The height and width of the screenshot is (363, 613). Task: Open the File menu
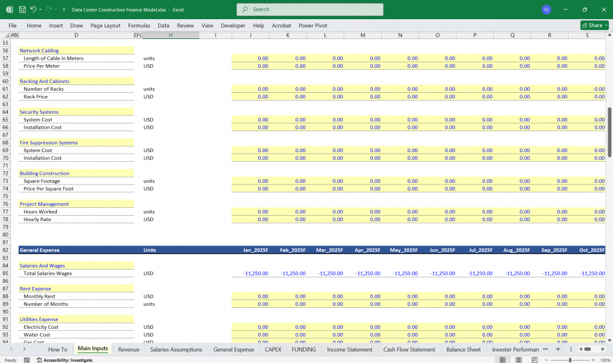tap(12, 25)
